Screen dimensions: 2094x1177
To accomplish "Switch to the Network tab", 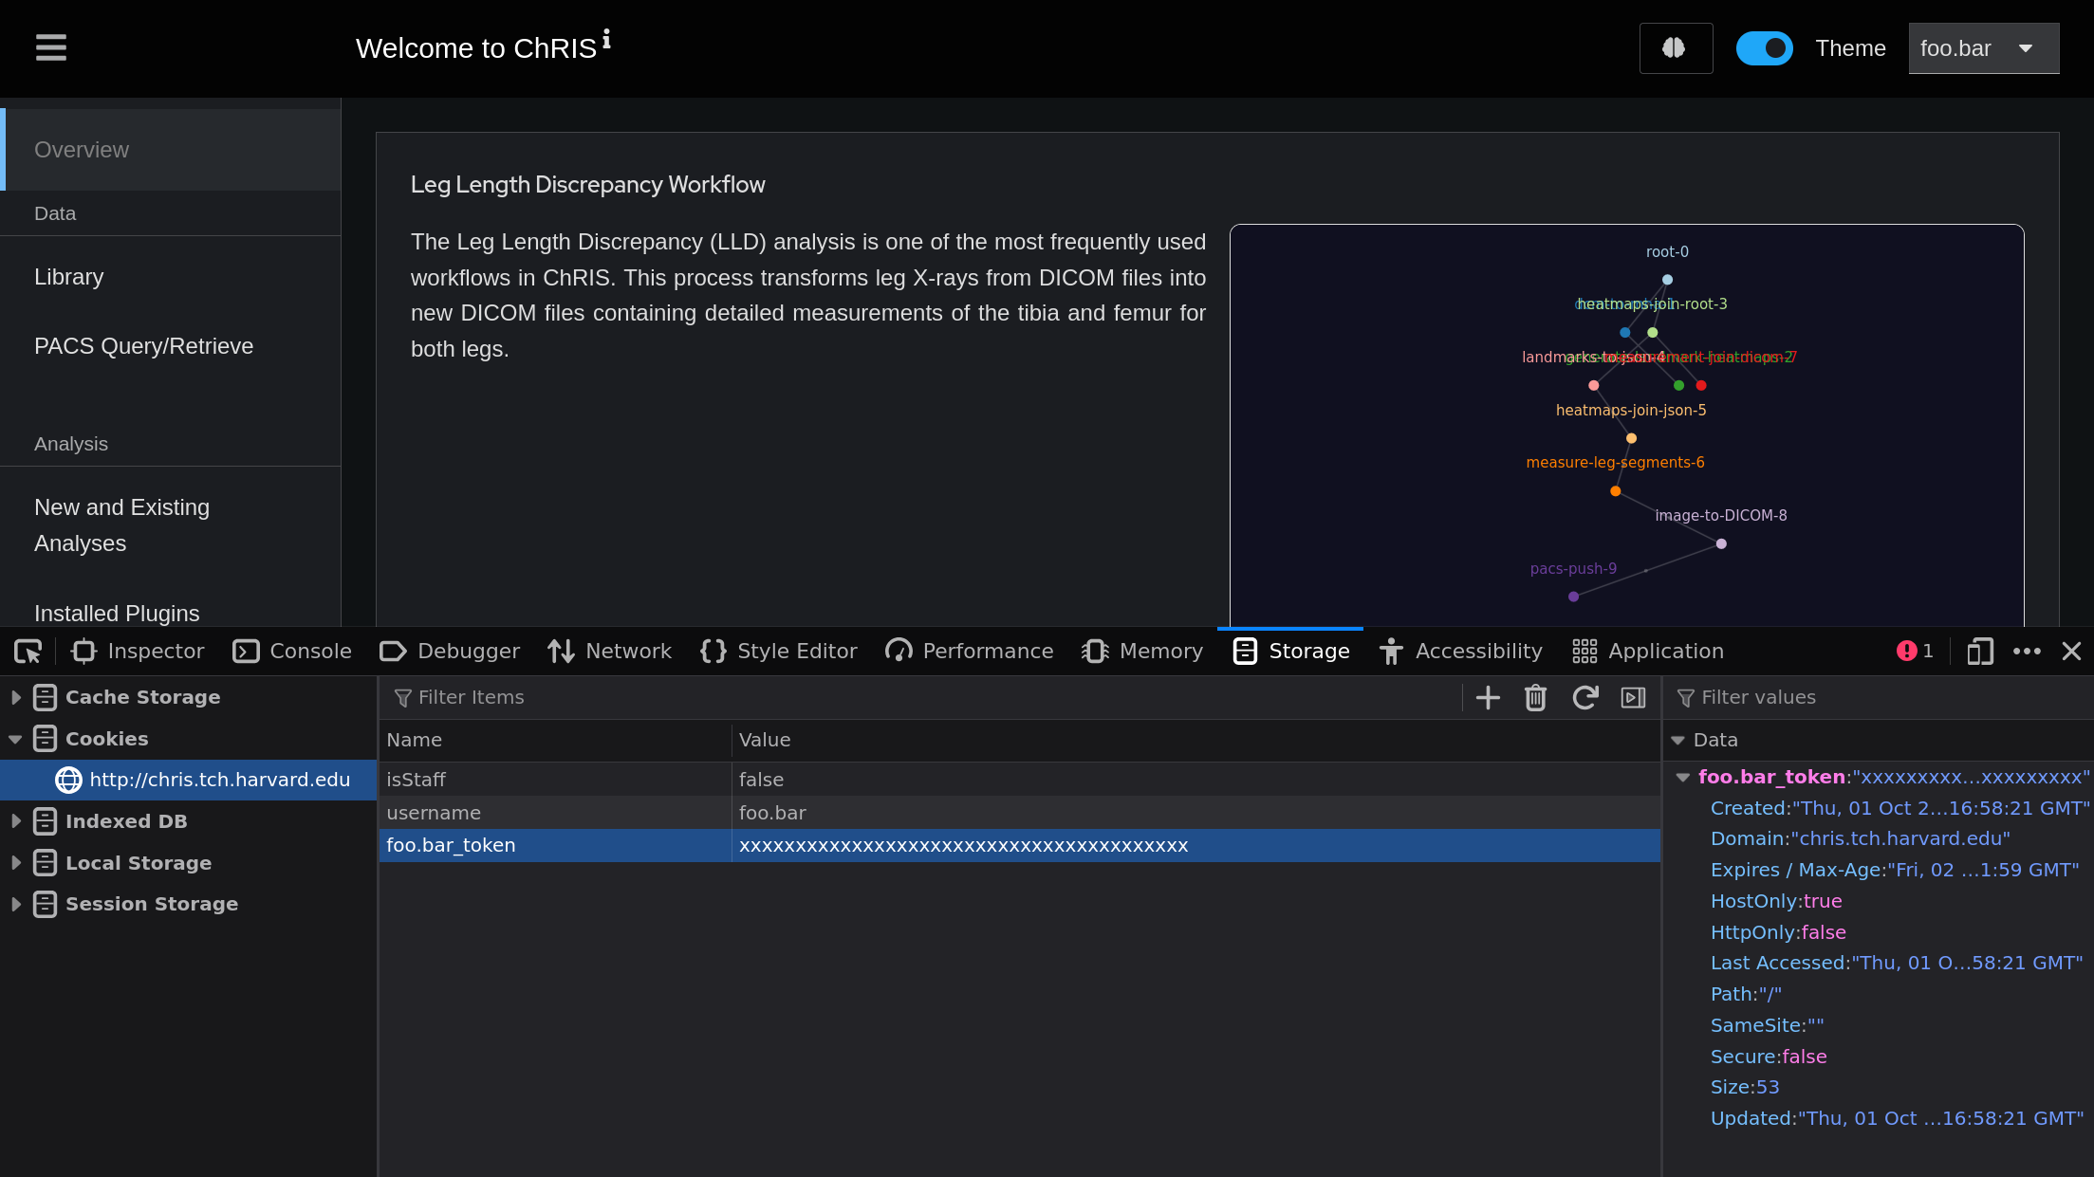I will 609,652.
